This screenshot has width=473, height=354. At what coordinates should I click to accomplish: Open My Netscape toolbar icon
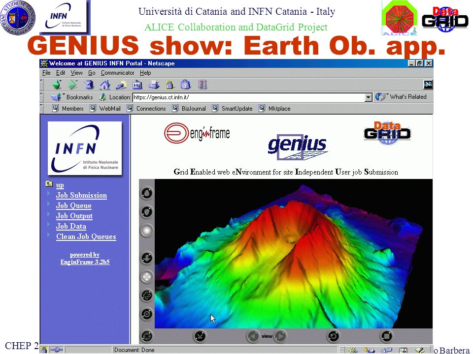pos(137,85)
